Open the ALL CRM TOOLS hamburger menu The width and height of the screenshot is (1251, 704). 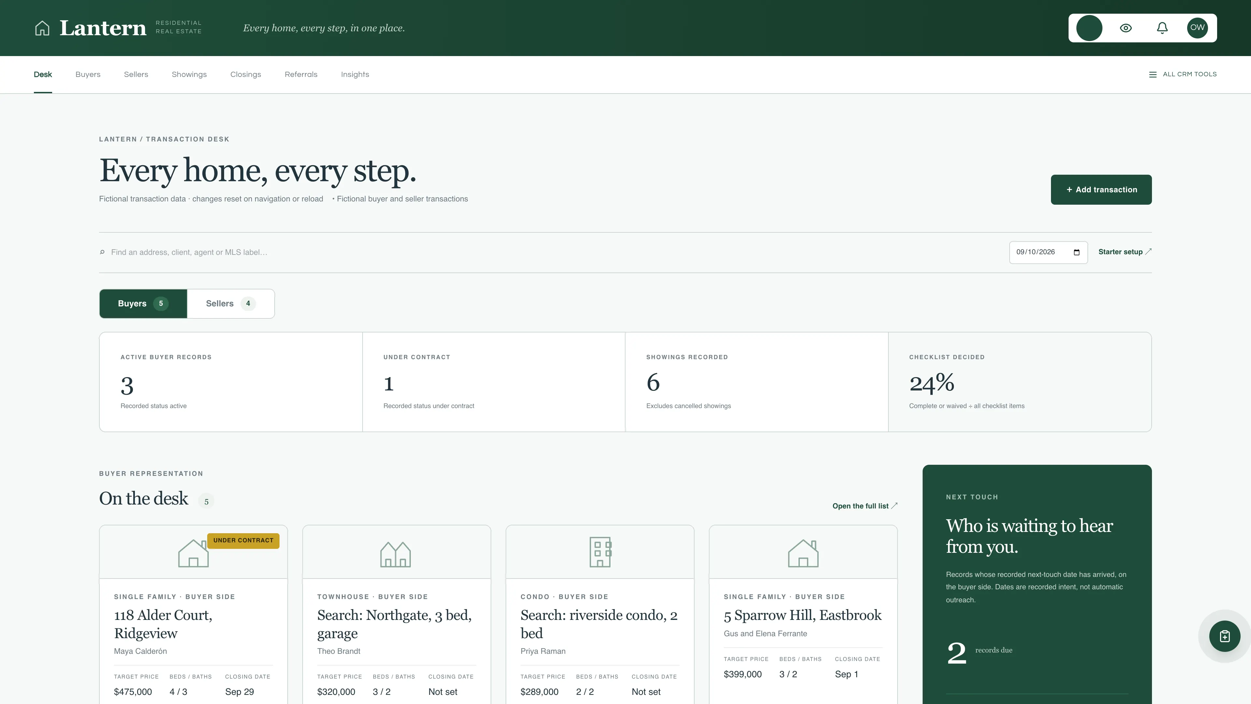1183,74
